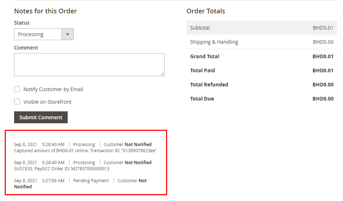The width and height of the screenshot is (343, 201).
Task: Click inside the Comment text area
Action: tap(89, 65)
